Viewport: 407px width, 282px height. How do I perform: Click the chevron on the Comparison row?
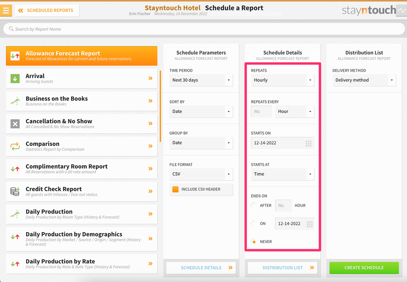(150, 146)
